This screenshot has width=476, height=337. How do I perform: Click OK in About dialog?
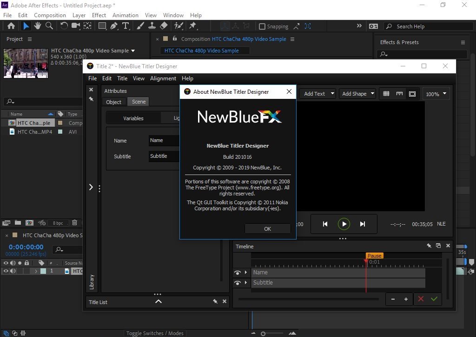point(267,229)
